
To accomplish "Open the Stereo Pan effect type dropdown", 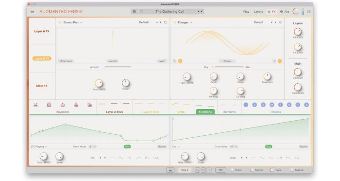I will [x=73, y=22].
